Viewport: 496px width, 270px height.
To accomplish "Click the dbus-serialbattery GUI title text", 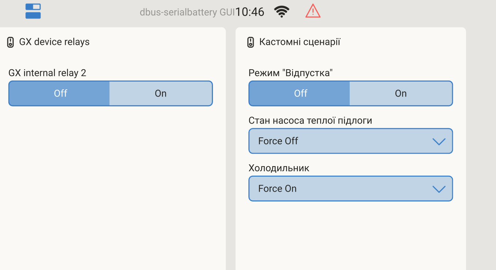I will [x=187, y=12].
